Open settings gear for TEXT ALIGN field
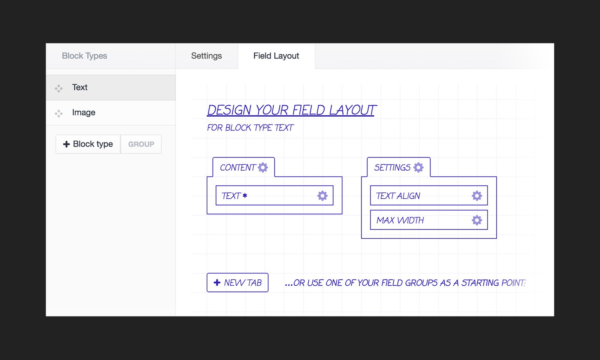 (476, 195)
